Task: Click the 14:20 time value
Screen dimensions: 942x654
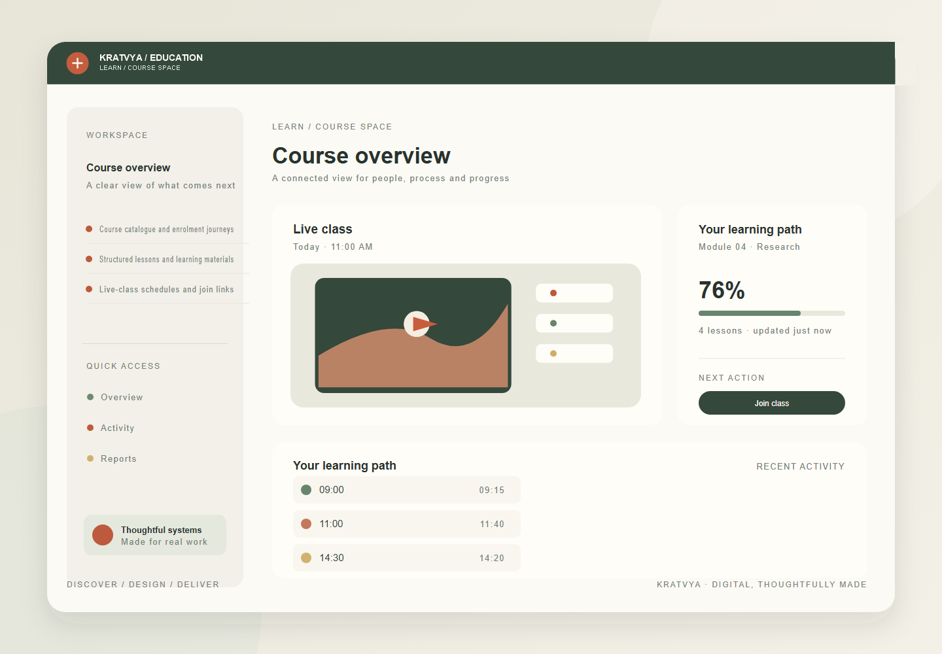Action: (x=492, y=558)
